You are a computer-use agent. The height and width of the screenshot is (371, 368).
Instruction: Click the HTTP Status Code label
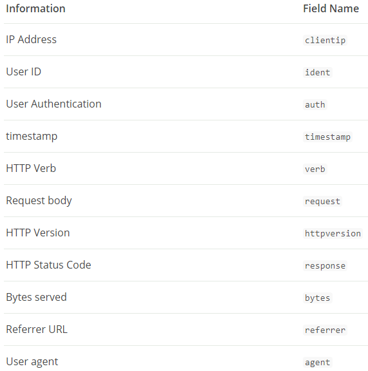(48, 265)
